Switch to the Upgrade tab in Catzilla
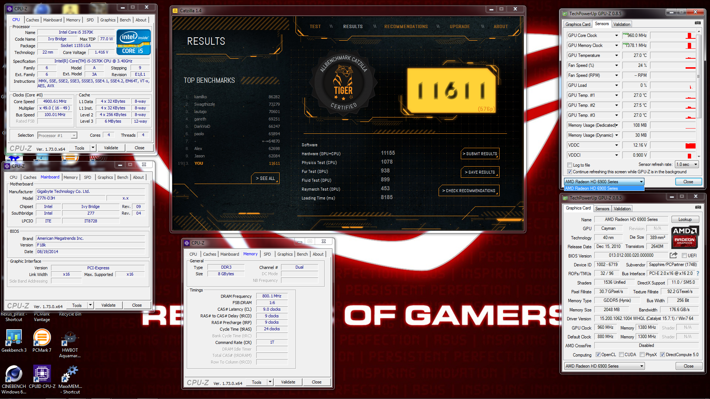The width and height of the screenshot is (710, 399). coord(460,27)
